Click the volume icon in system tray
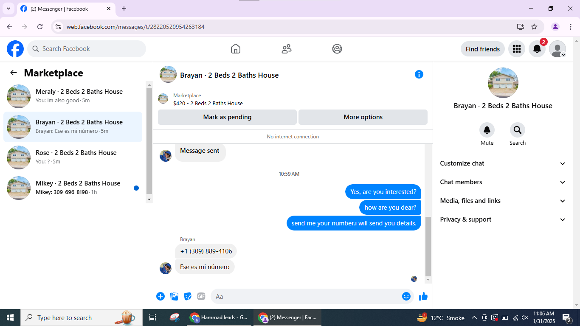This screenshot has width=580, height=326. coord(525,318)
